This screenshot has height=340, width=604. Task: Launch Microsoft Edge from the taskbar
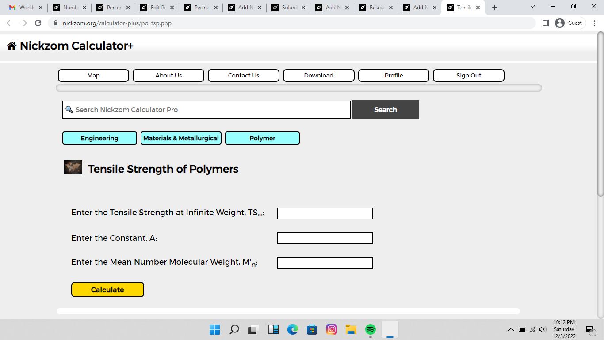tap(293, 329)
